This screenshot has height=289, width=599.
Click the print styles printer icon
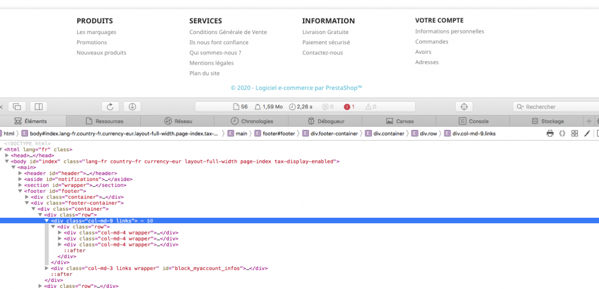(550, 133)
